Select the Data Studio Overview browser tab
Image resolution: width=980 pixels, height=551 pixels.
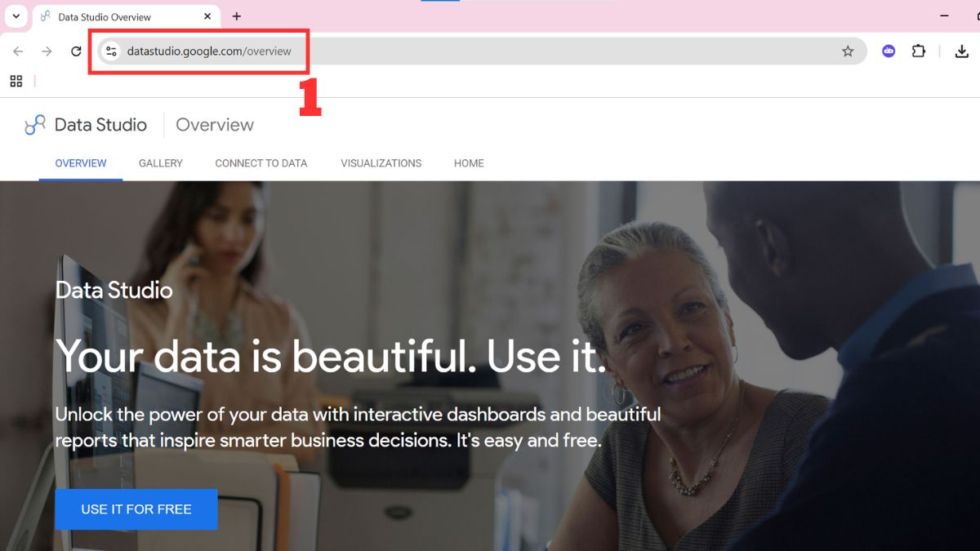[x=127, y=16]
